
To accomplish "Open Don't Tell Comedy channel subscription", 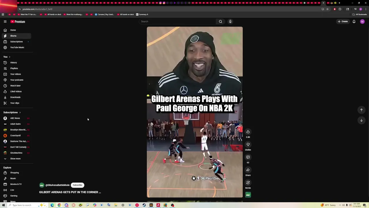I will 16,147.
